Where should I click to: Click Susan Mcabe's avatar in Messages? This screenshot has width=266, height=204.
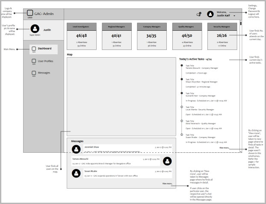[76, 173]
